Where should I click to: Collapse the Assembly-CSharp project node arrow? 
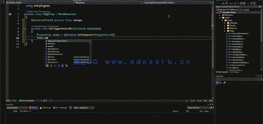click(x=218, y=12)
